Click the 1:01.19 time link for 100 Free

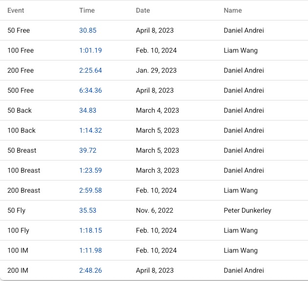point(90,50)
